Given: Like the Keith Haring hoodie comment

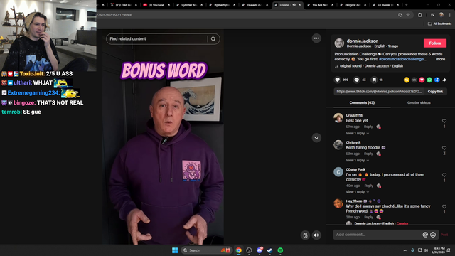Looking at the screenshot, I should [x=444, y=148].
